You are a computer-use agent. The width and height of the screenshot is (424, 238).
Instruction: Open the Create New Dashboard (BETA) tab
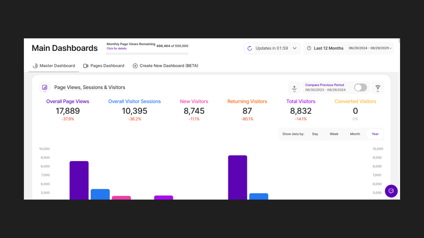(169, 66)
